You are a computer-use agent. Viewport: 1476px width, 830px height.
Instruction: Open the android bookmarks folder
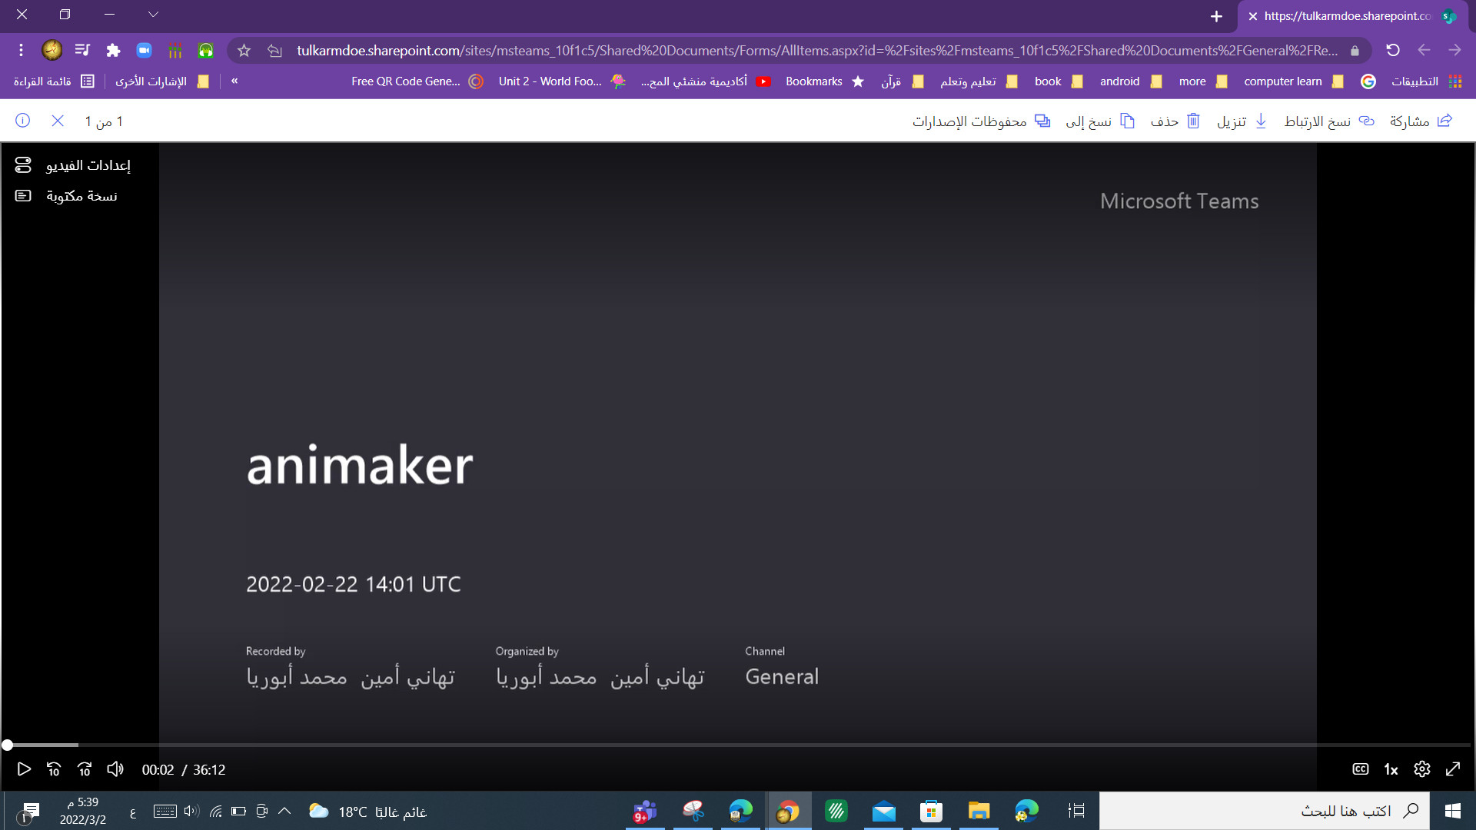(1130, 81)
